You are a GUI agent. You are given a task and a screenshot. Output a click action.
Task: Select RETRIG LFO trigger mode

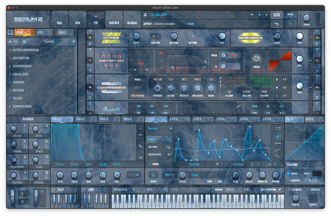tap(159, 147)
